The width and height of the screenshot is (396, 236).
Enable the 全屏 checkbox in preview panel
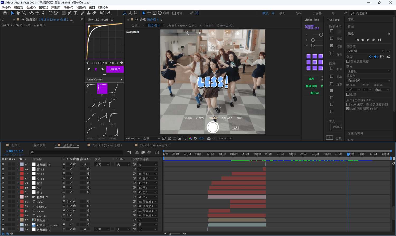pyautogui.click(x=348, y=94)
